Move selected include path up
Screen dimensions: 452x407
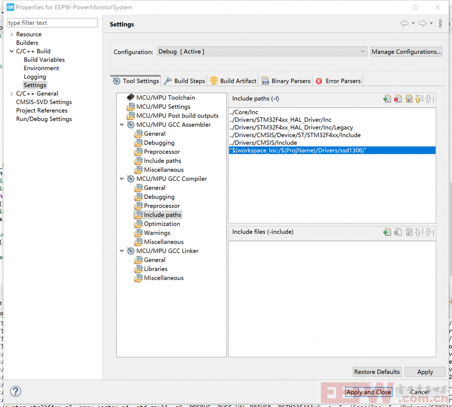(x=419, y=99)
